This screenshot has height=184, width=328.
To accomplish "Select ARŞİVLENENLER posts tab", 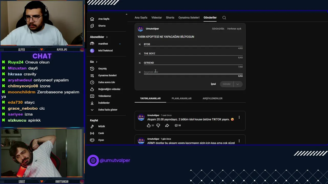I will tap(212, 98).
